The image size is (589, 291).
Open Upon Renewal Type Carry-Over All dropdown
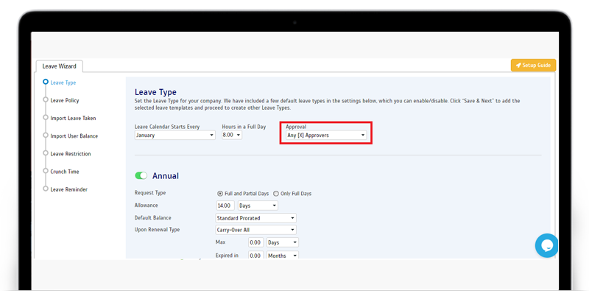pyautogui.click(x=255, y=230)
